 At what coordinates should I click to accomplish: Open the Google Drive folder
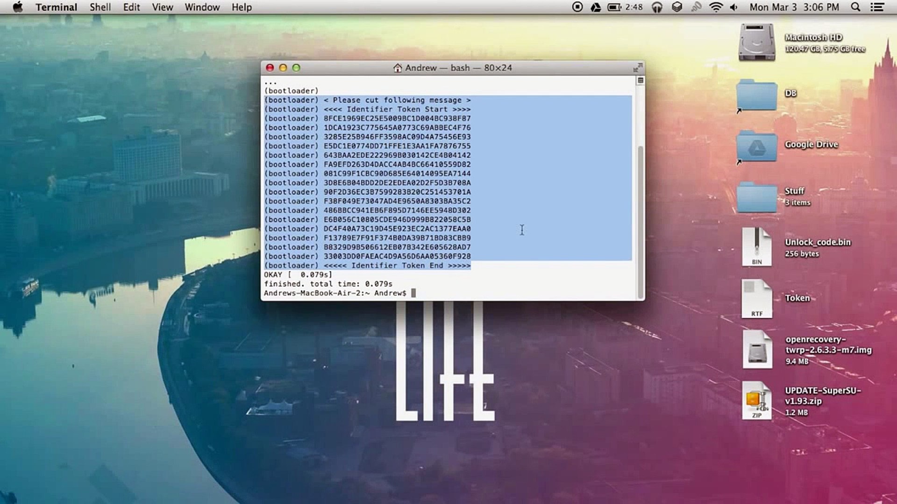pos(756,146)
